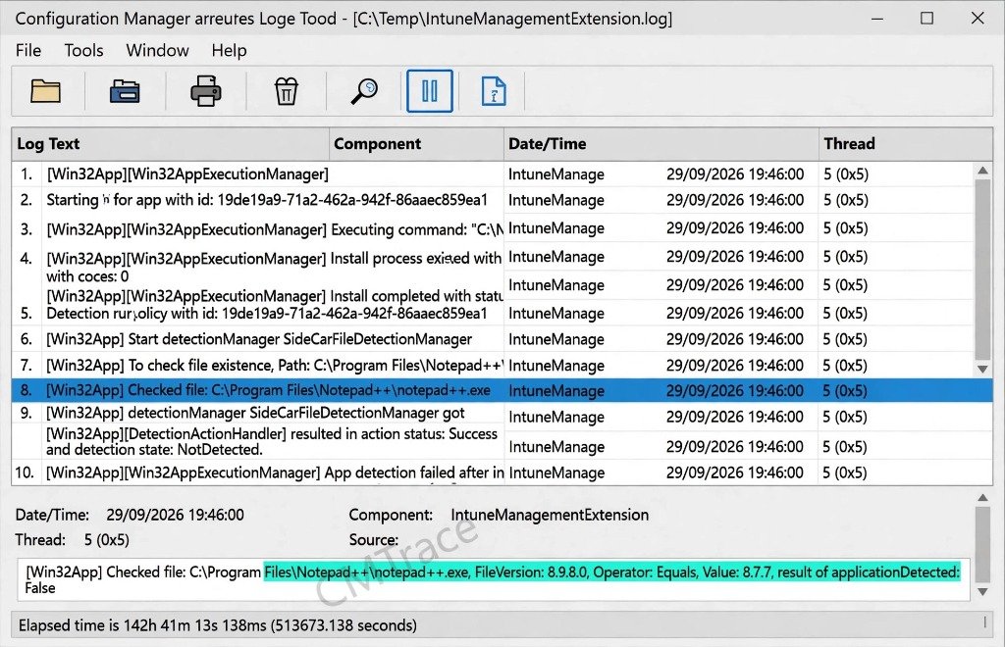Click the IntuneManagementExtension component value

coord(550,516)
